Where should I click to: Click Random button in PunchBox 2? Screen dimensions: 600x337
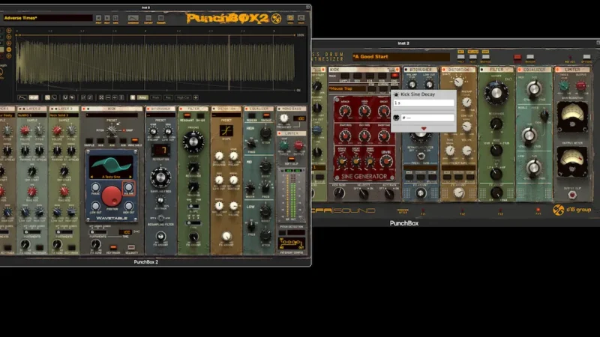[161, 18]
